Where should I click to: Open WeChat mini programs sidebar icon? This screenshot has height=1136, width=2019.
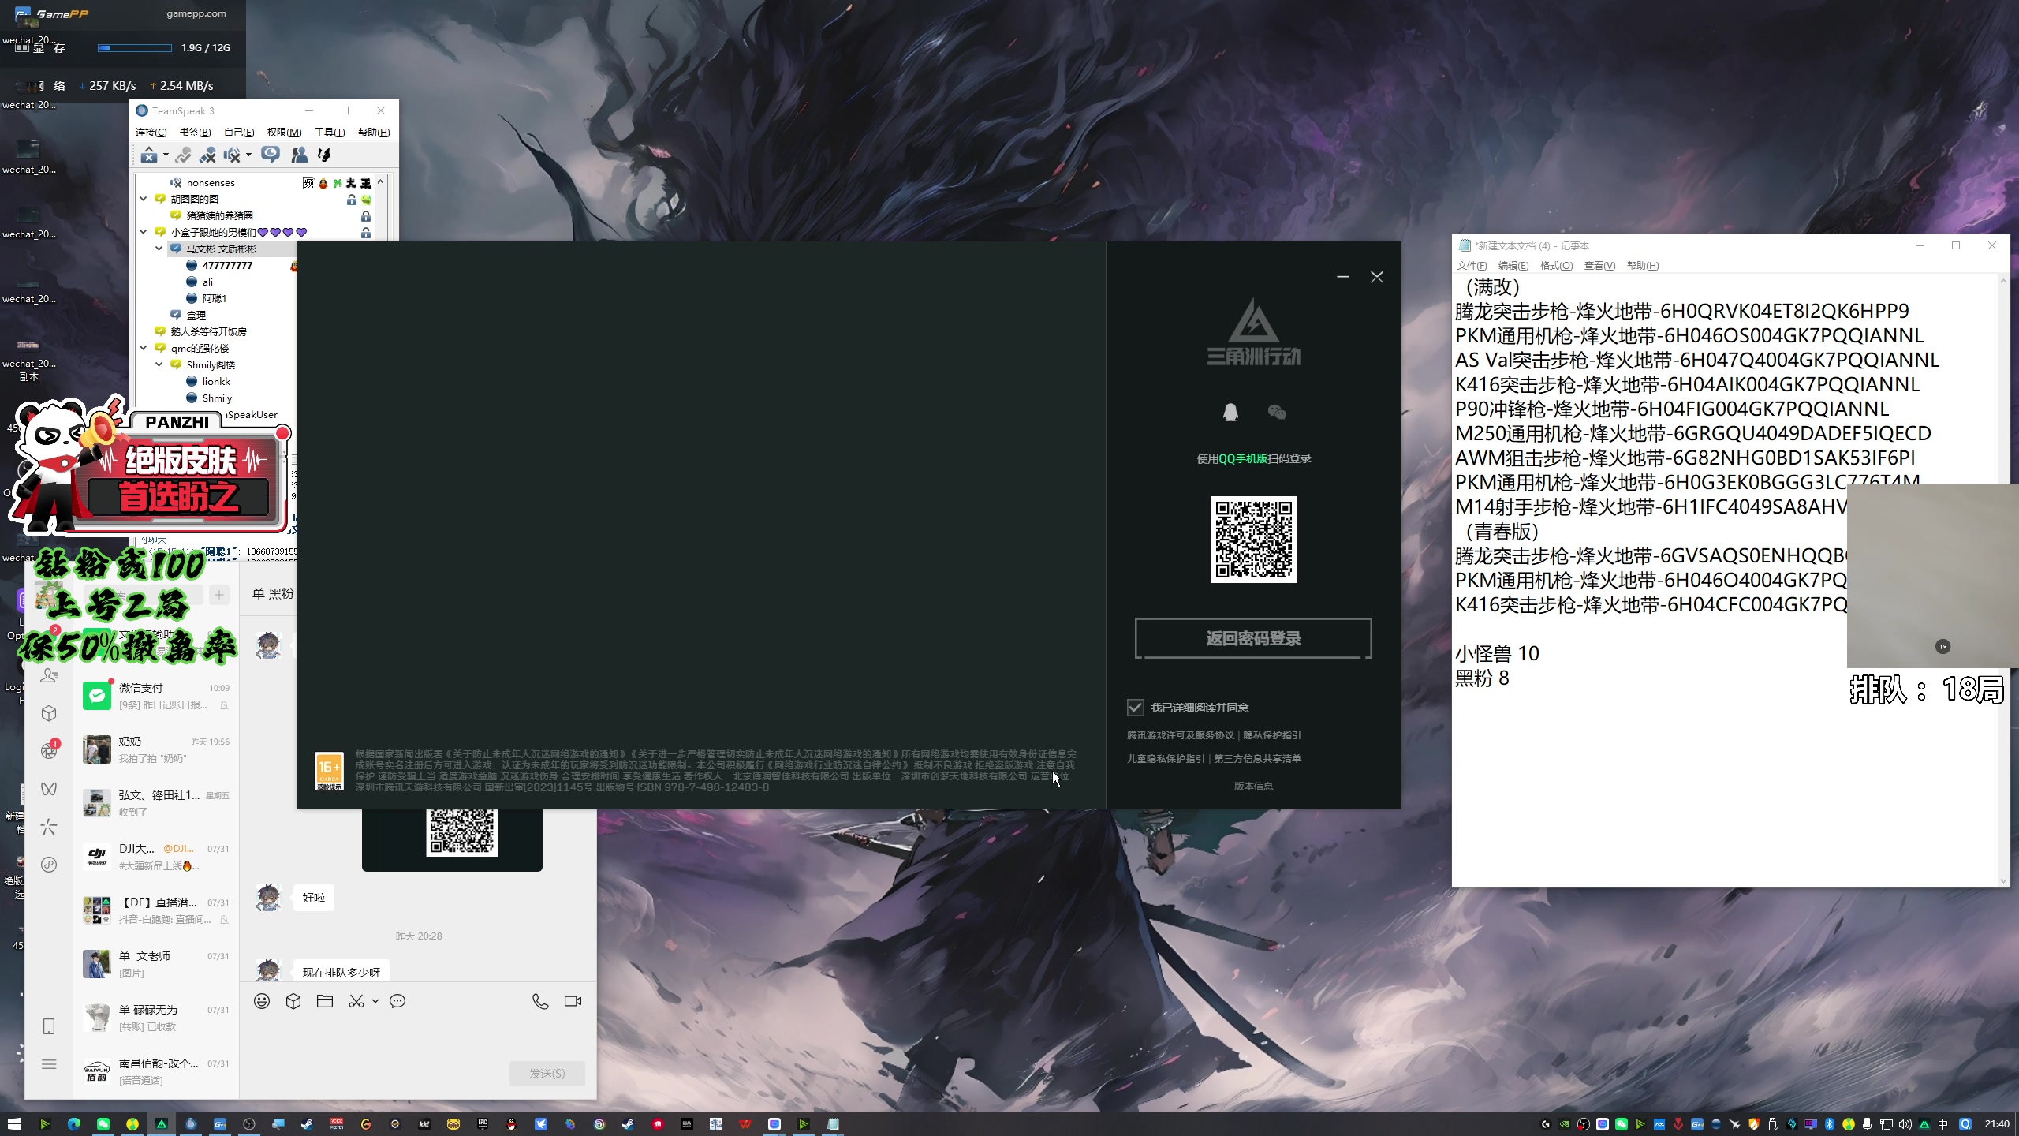(49, 865)
